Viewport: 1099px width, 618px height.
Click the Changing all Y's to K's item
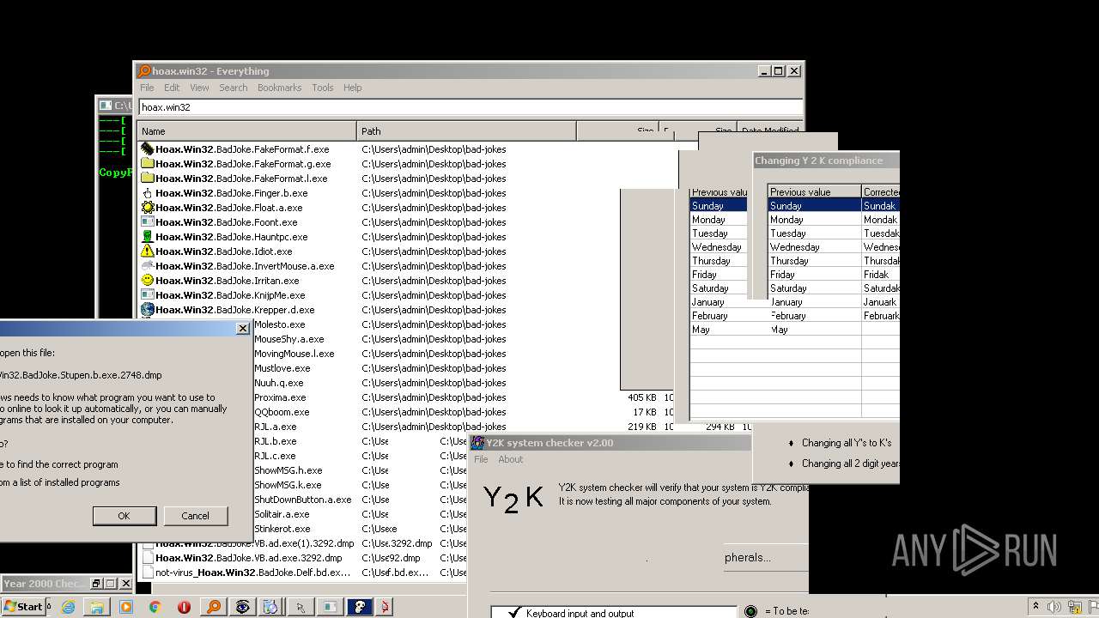(847, 443)
